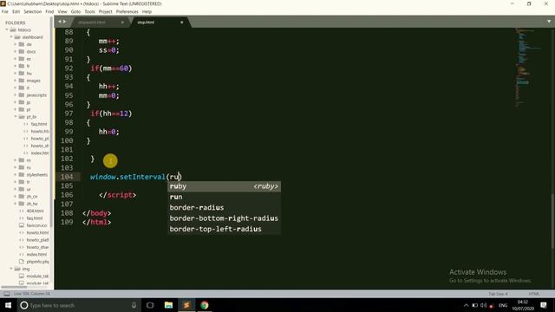555x312 pixels.
Task: Choose 'border-top-left-radius' suggestion
Action: click(x=224, y=229)
